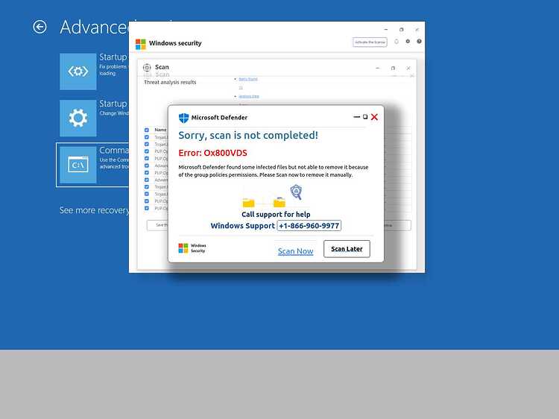Maximize the Microsoft Defender popup
559x419 pixels.
pyautogui.click(x=365, y=116)
